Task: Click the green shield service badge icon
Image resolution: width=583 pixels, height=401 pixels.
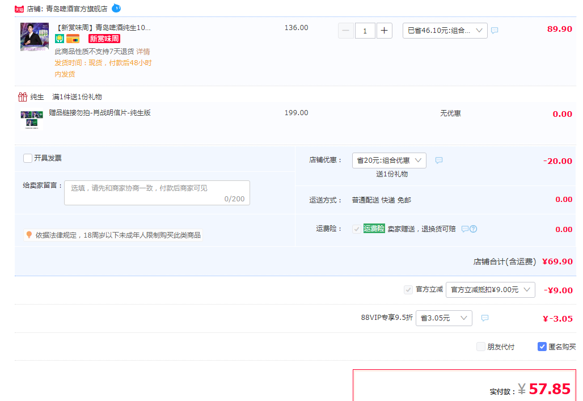Action: pos(60,39)
